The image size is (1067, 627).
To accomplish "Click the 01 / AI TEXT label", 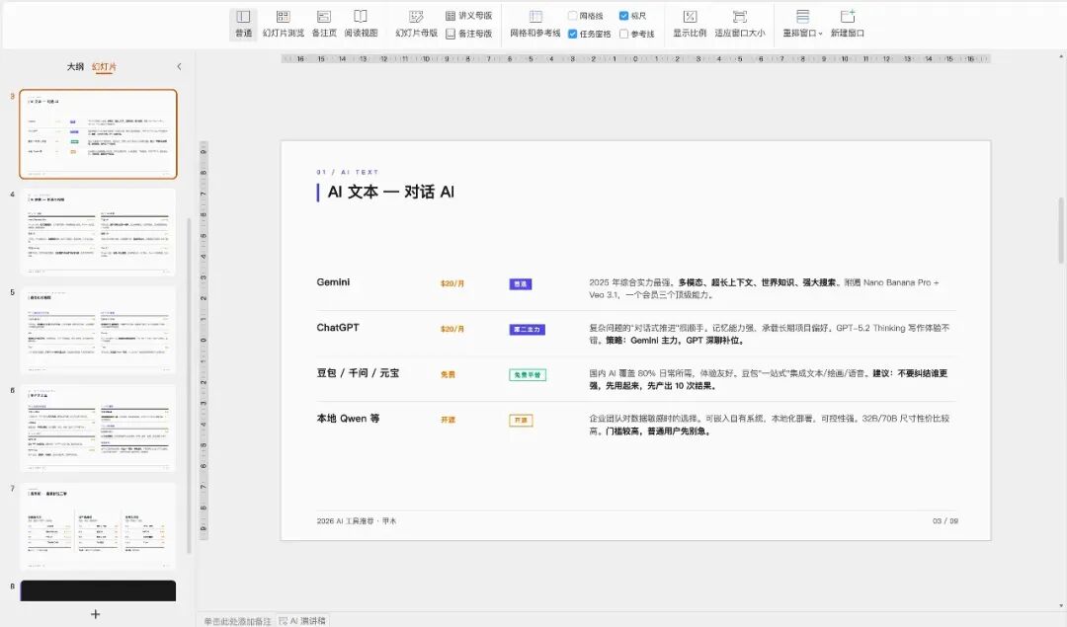I will (348, 172).
